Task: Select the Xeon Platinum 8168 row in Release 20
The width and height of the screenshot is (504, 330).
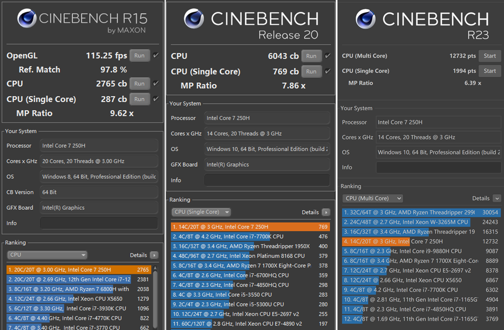Action: click(250, 256)
